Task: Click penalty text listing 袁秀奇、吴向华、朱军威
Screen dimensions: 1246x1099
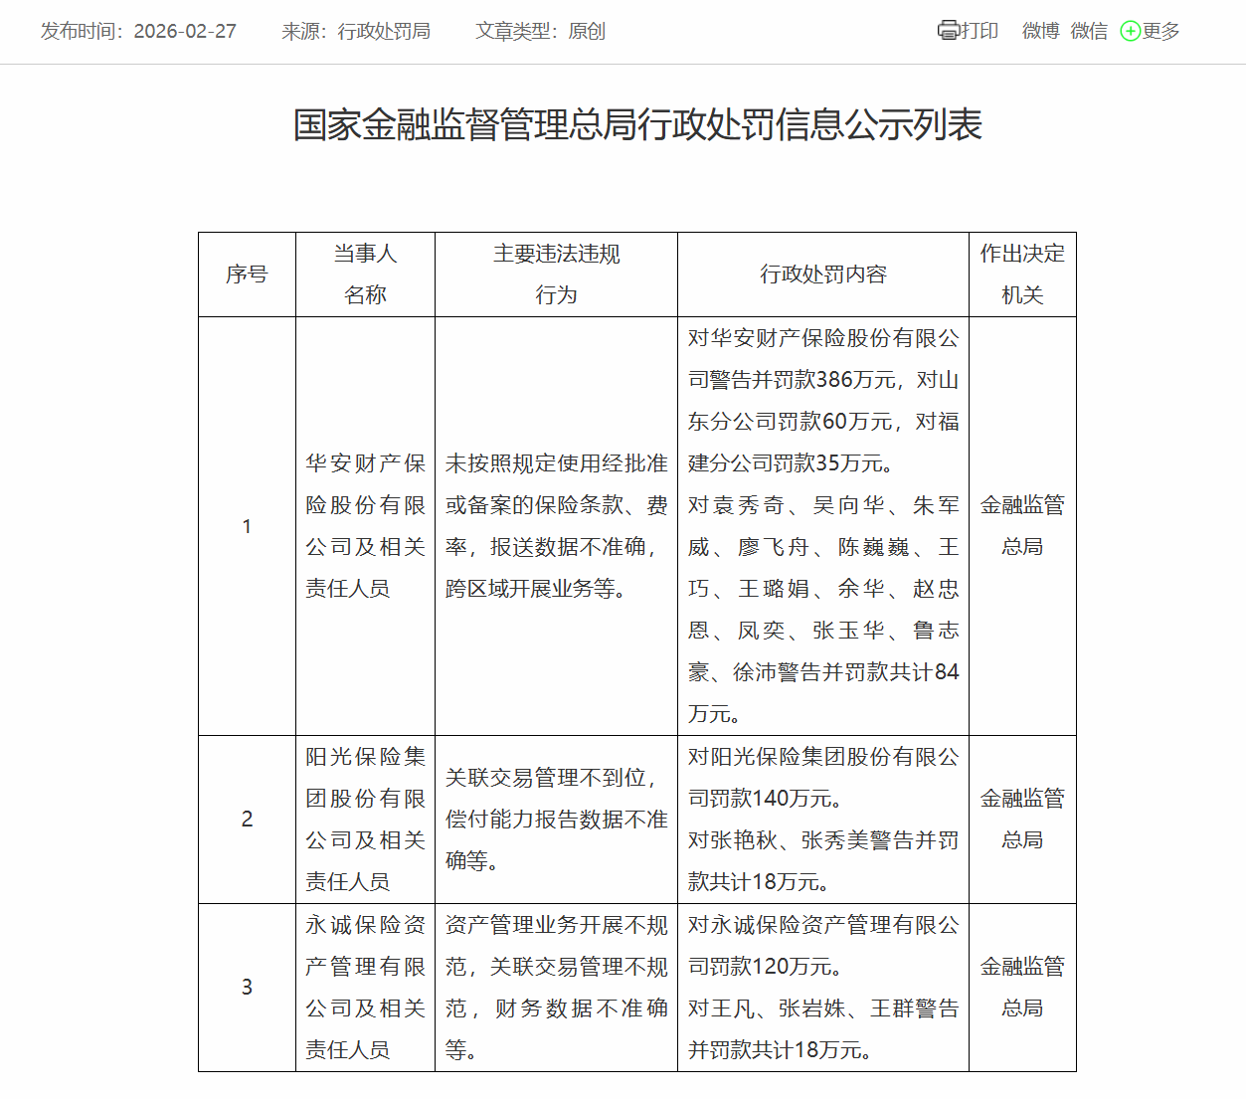Action: coord(823,610)
